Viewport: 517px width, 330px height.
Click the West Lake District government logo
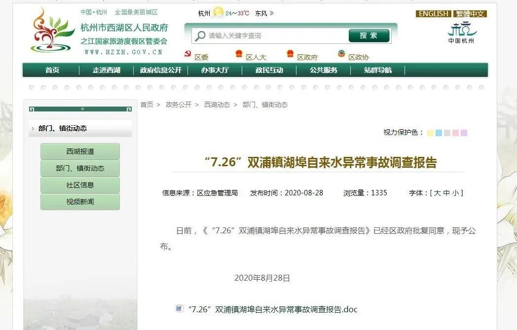coord(53,31)
